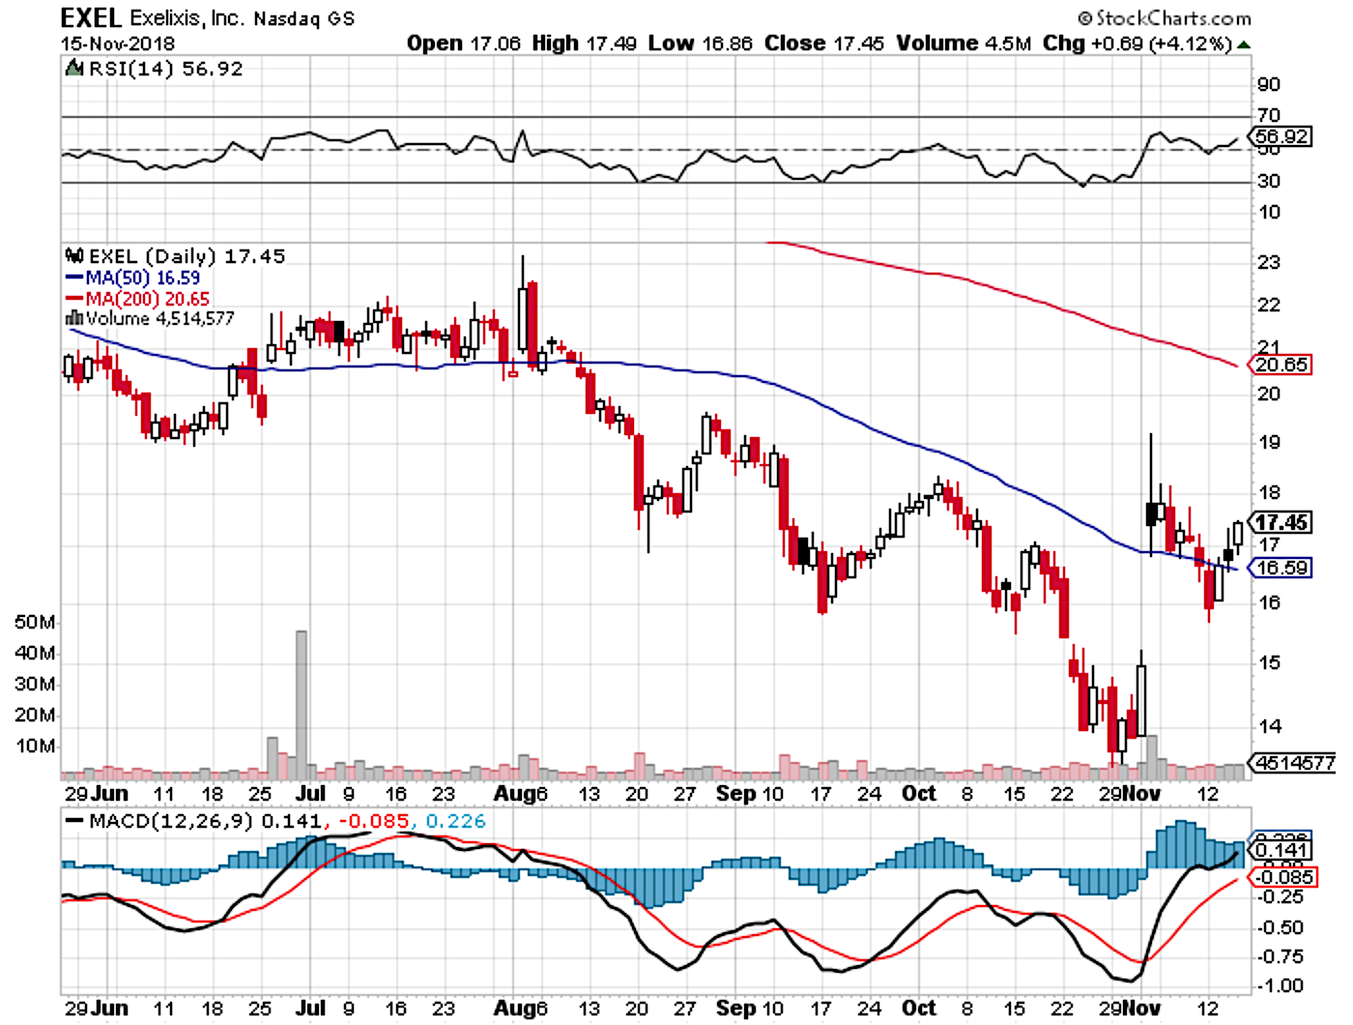This screenshot has height=1025, width=1353.
Task: Click the blue 16.59 moving average tag
Action: (1281, 568)
